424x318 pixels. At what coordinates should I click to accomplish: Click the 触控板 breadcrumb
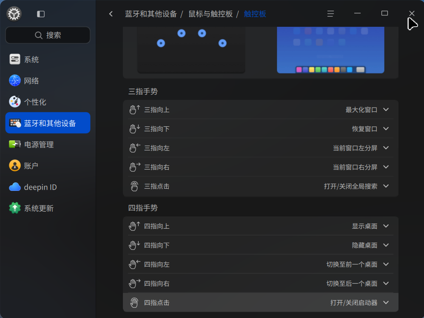pos(255,14)
